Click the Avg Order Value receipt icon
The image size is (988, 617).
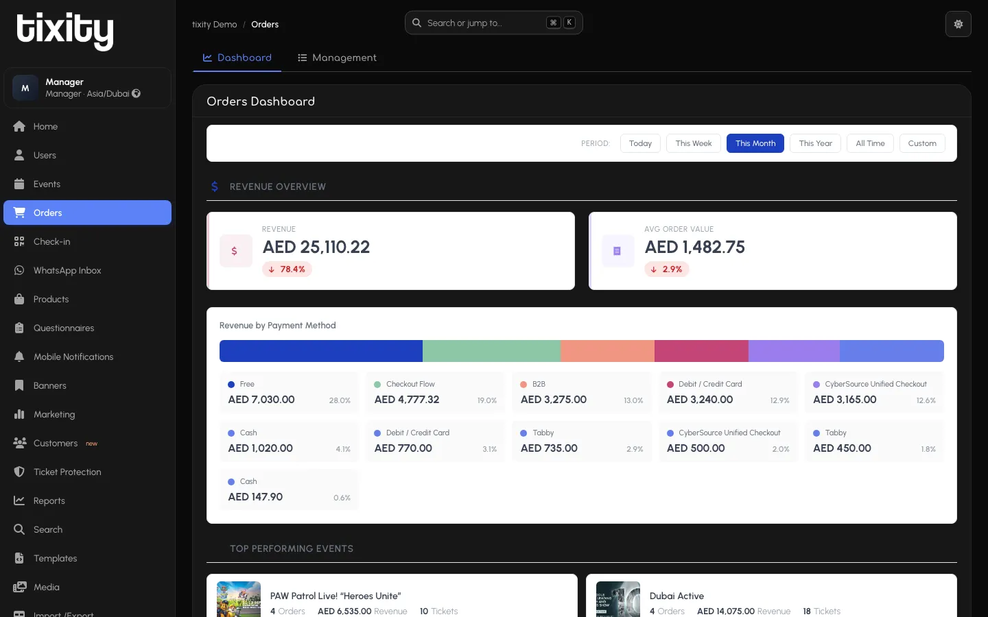coord(618,251)
